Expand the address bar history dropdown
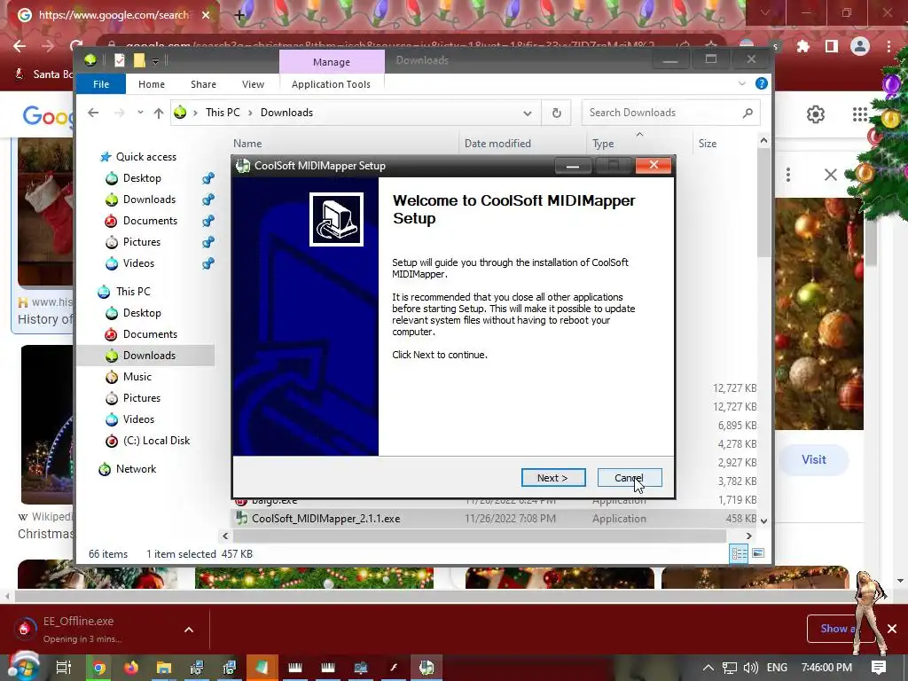 (527, 113)
